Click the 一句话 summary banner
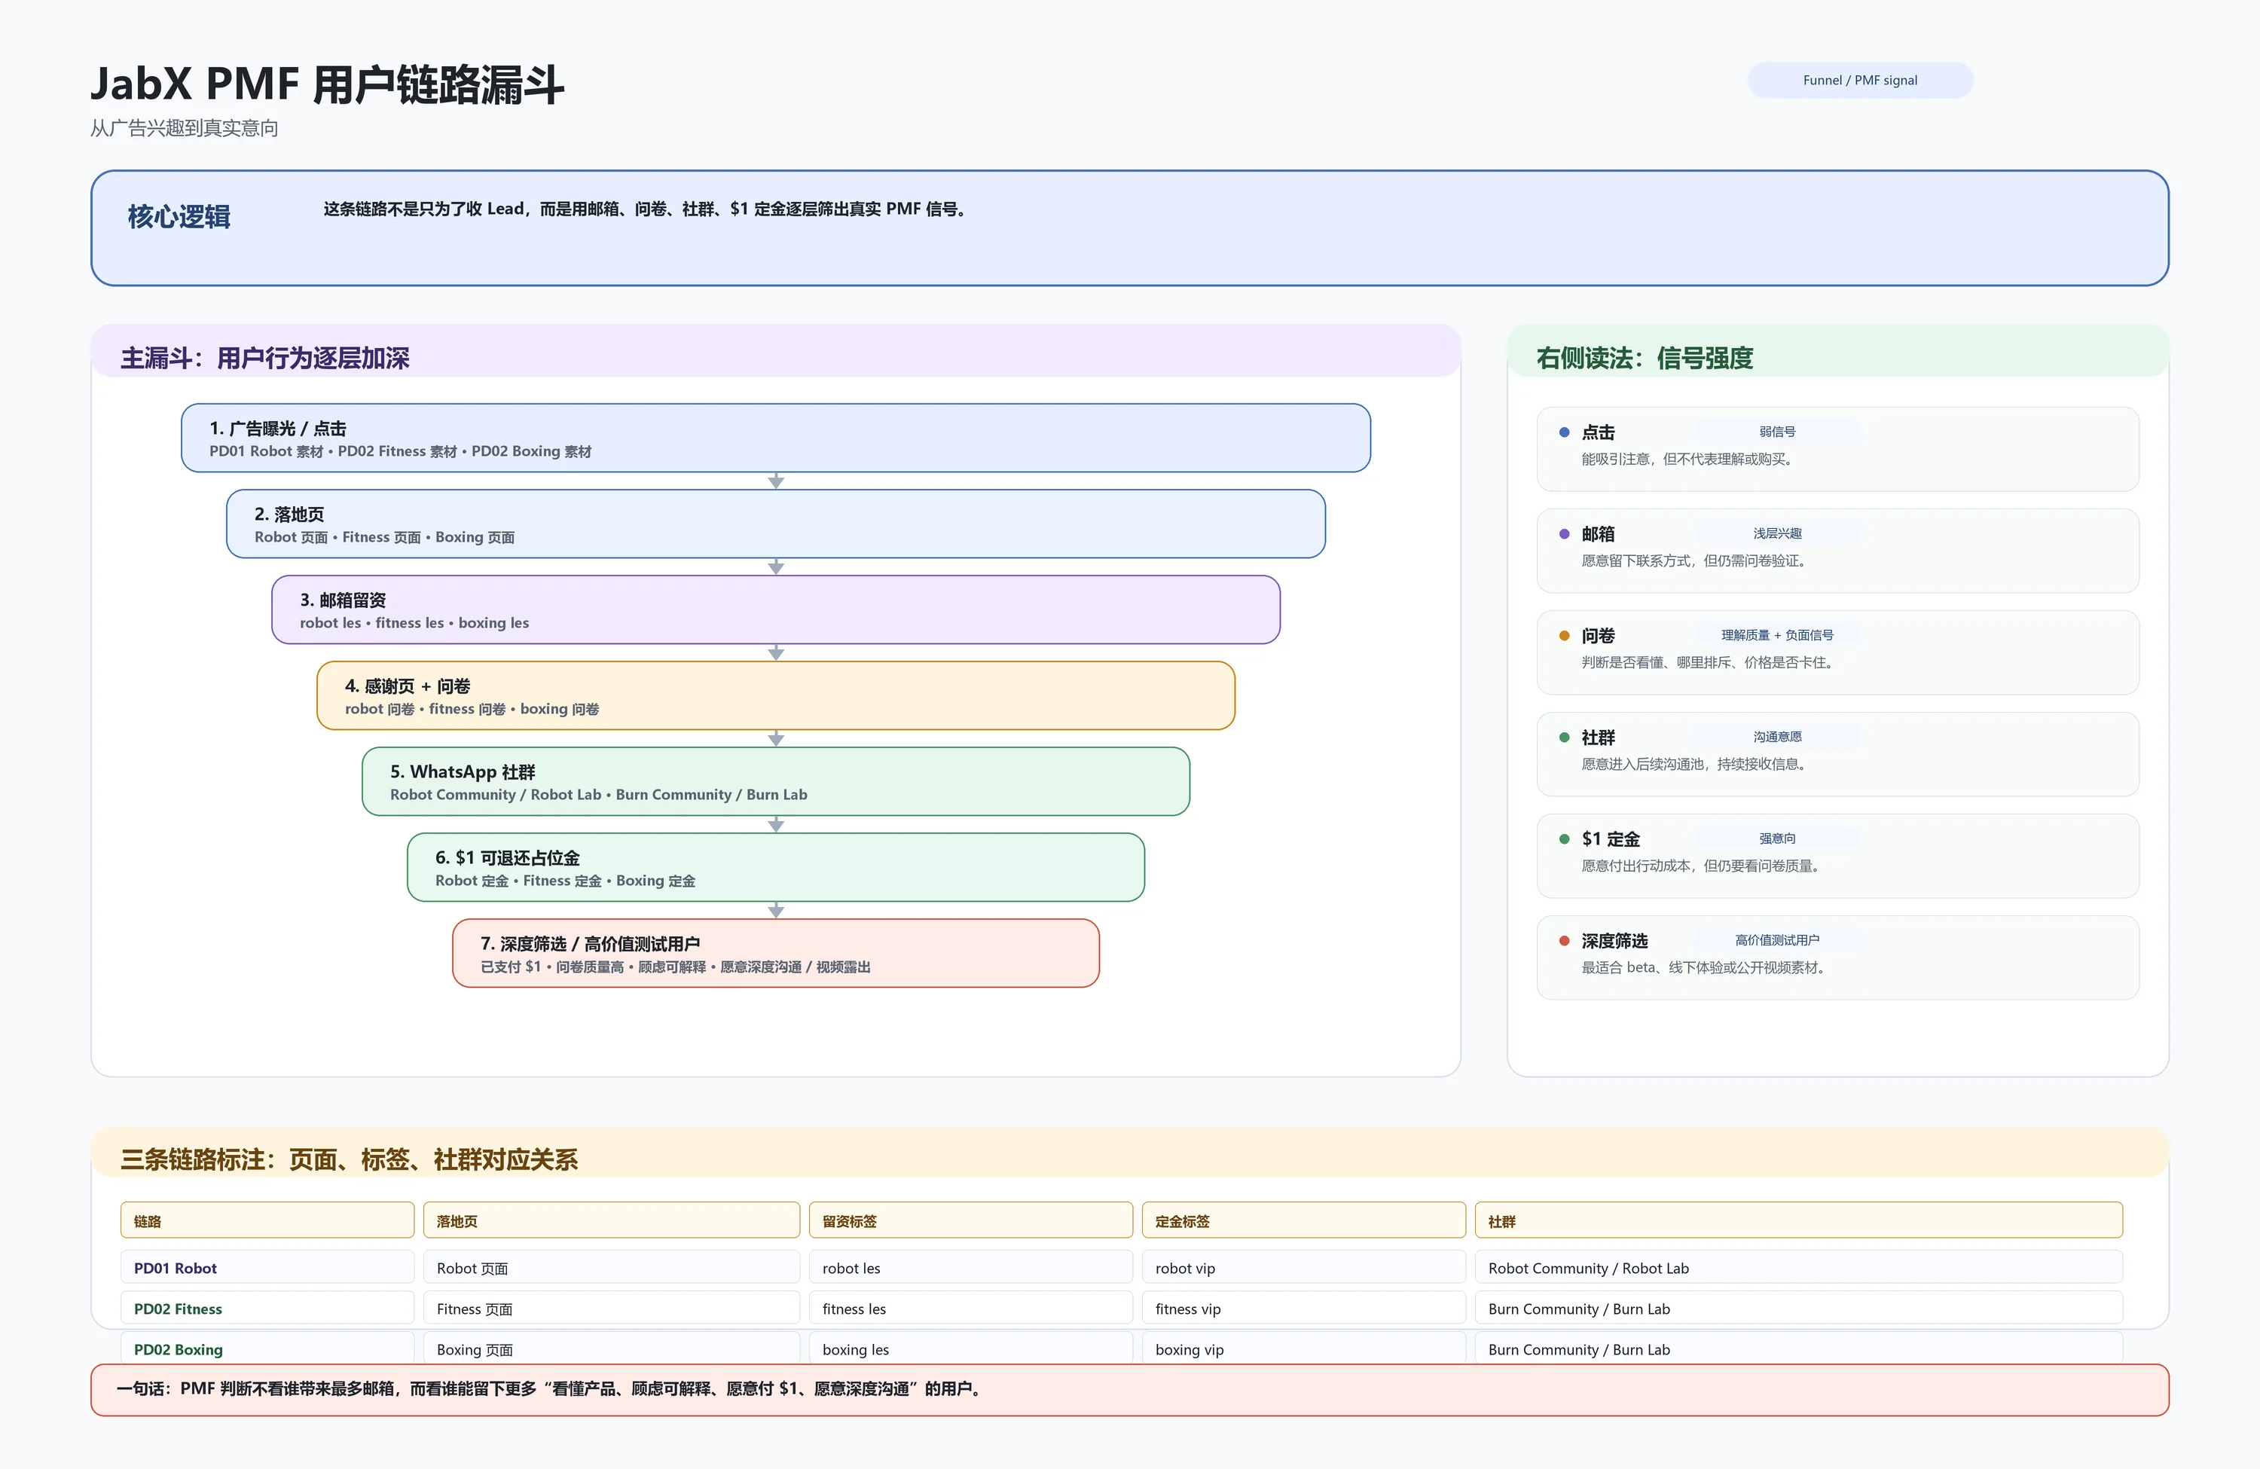2260x1469 pixels. [1130, 1390]
